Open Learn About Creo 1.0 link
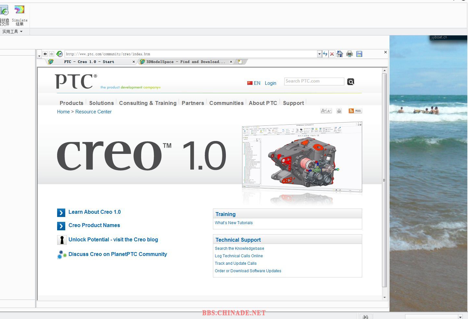Image resolution: width=468 pixels, height=319 pixels. pyautogui.click(x=94, y=212)
